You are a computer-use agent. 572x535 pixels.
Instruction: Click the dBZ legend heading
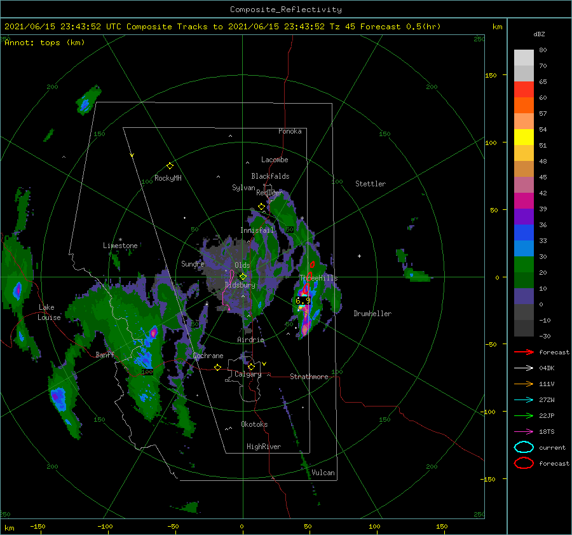click(539, 34)
